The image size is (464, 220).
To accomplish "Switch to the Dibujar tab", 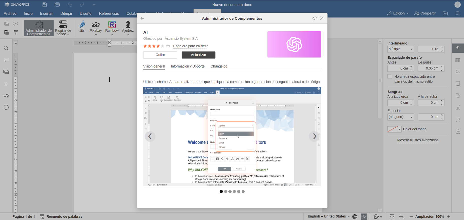I will pos(66,13).
